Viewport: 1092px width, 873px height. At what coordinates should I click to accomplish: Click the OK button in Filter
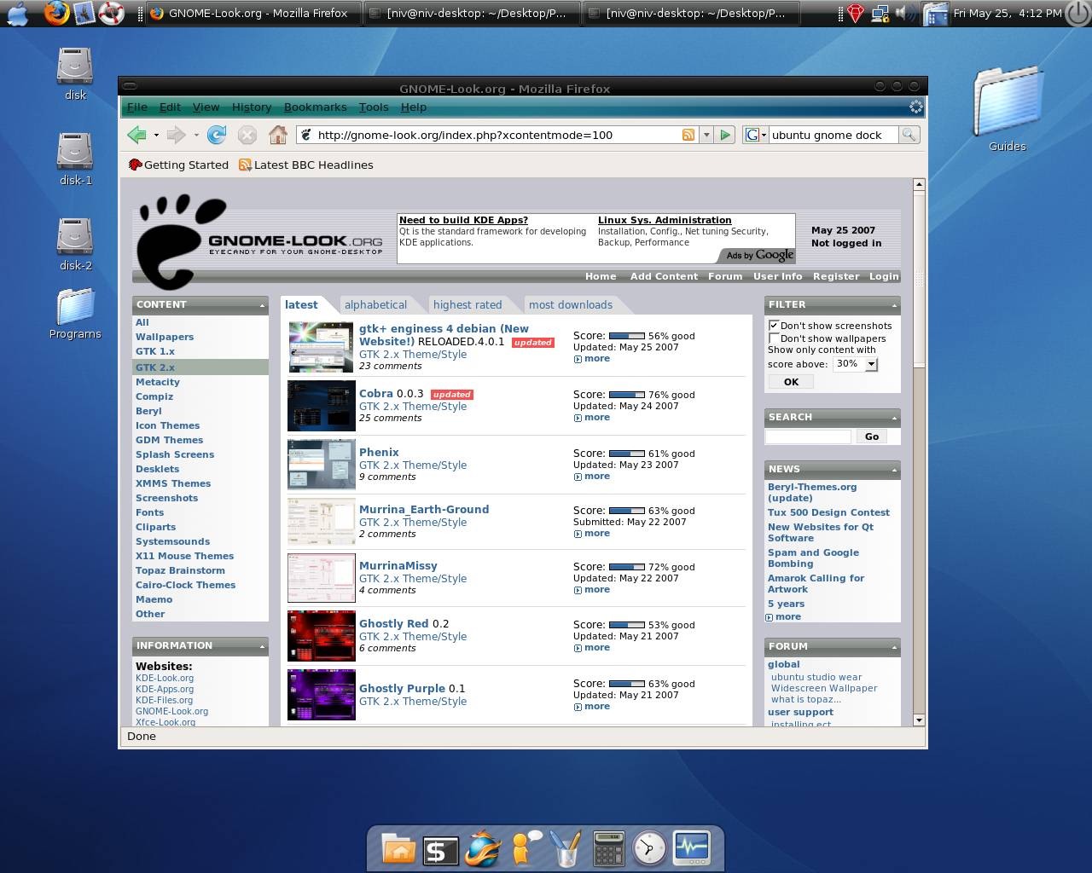click(x=791, y=382)
